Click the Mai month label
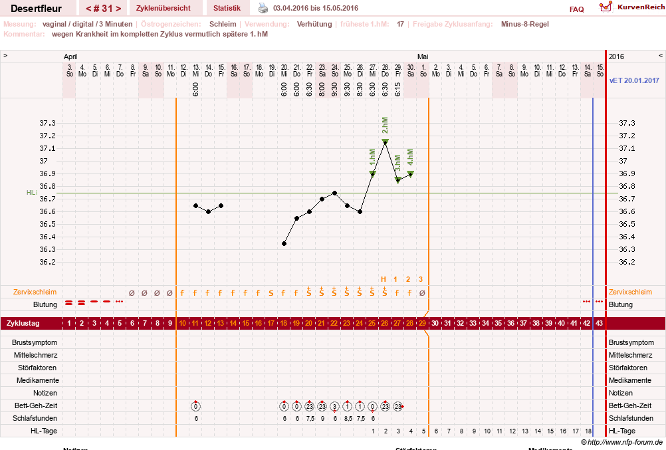 coord(423,56)
